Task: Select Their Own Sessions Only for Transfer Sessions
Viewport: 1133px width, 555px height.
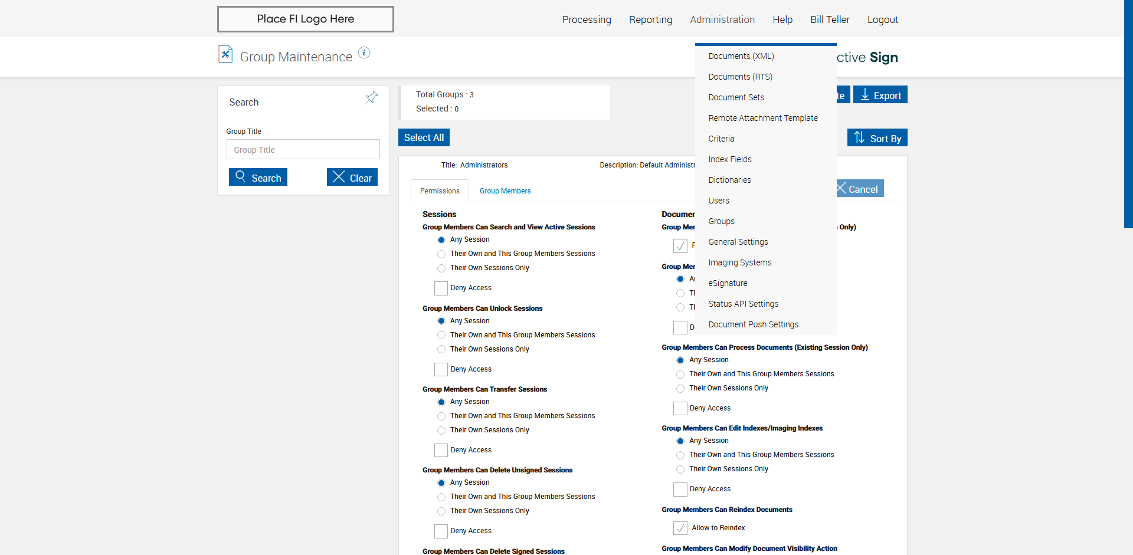Action: click(x=441, y=431)
